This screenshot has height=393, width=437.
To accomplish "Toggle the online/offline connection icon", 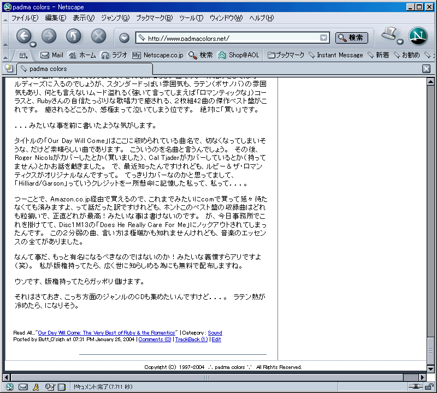I will point(415,386).
